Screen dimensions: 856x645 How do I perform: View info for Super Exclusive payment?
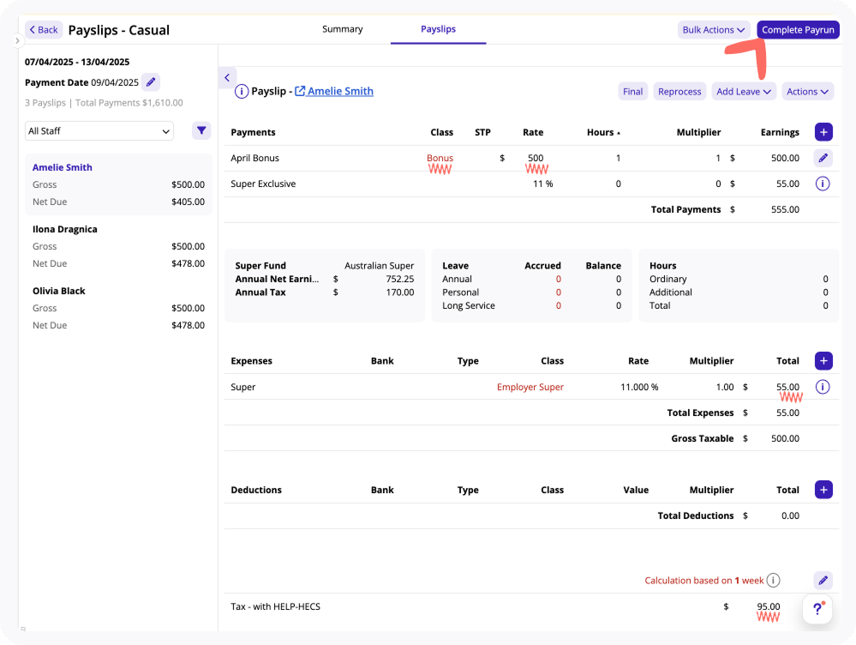coord(822,184)
